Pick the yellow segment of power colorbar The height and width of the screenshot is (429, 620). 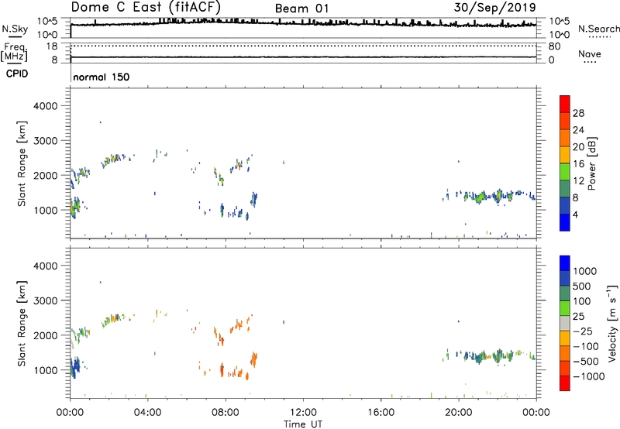point(565,155)
